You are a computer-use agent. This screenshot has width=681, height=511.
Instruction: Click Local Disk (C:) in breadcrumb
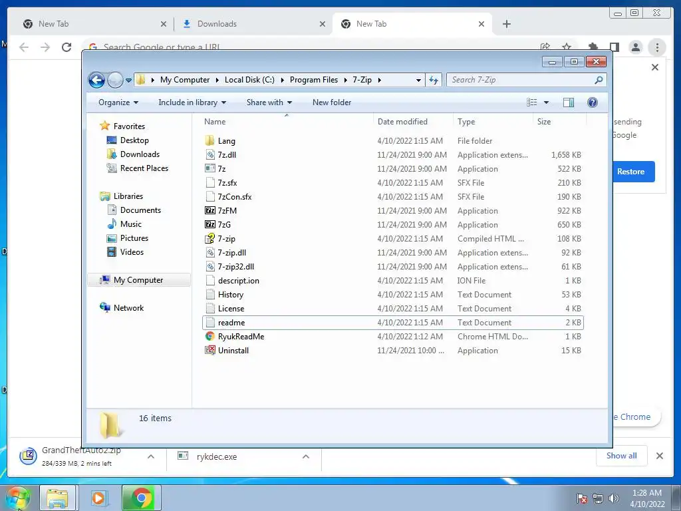249,80
